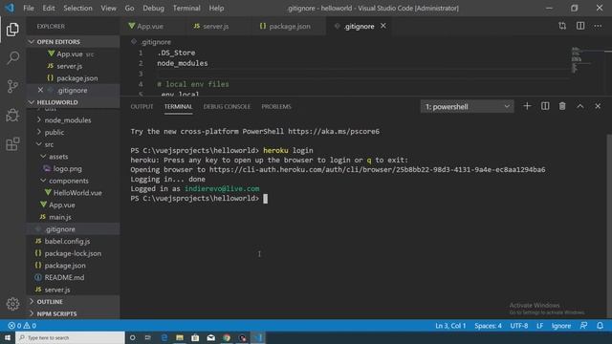Open the Terminal menu

pos(186,8)
